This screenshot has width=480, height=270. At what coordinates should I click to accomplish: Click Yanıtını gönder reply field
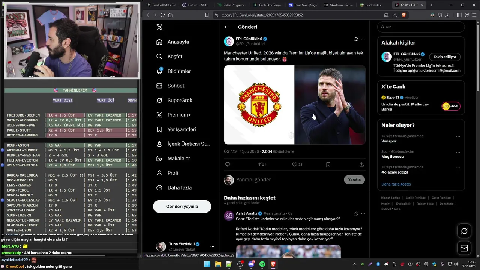tap(288, 180)
